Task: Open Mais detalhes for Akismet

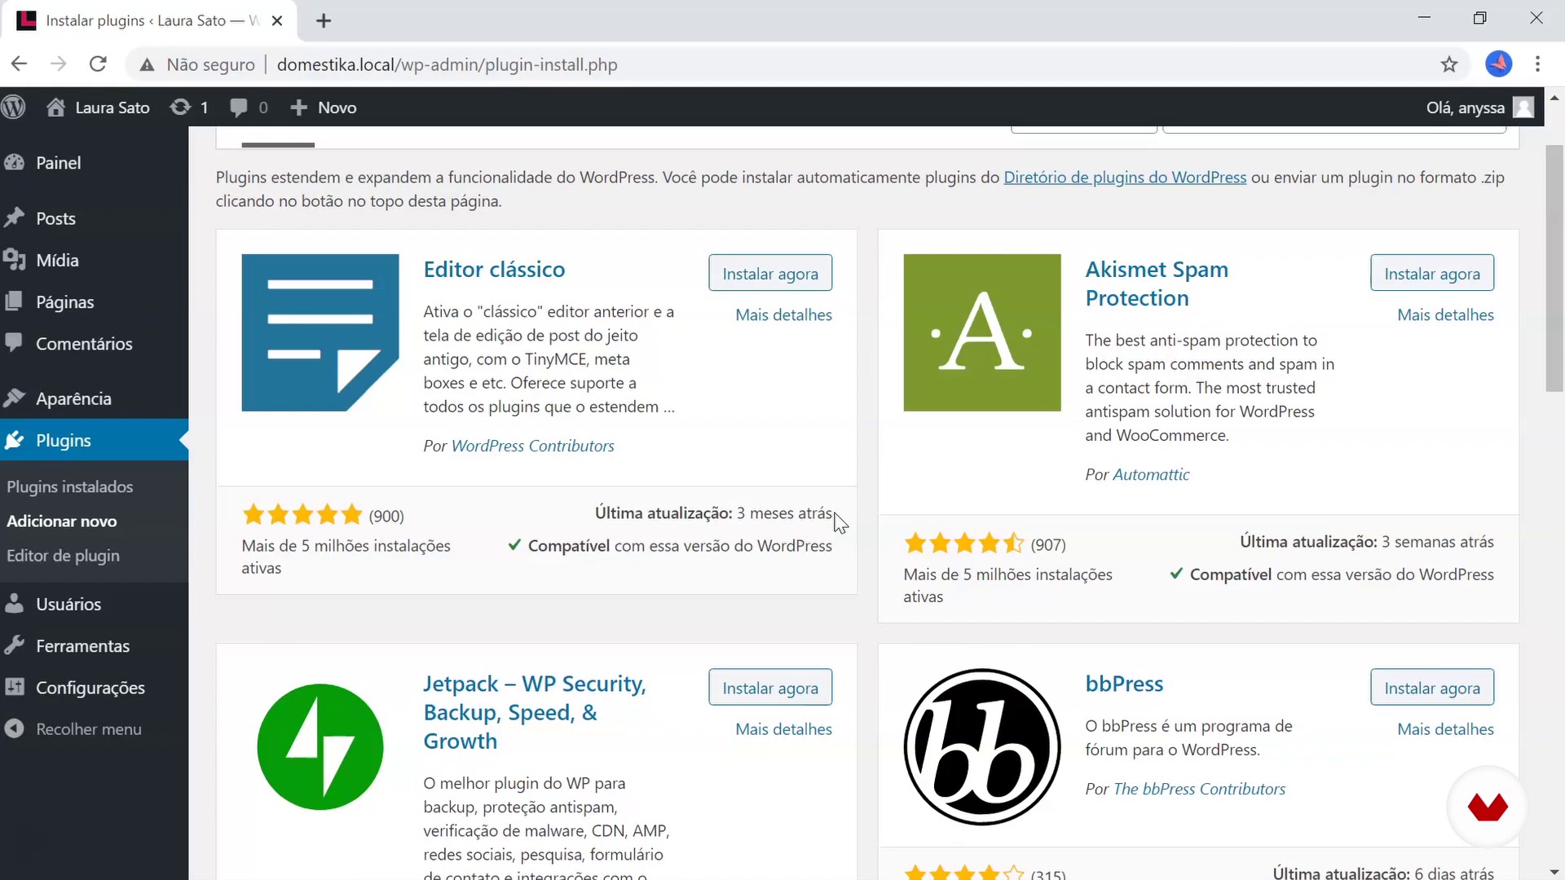Action: tap(1445, 315)
